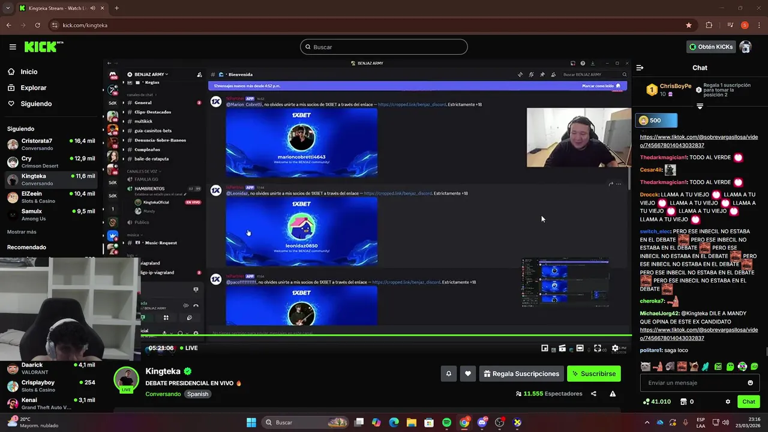
Task: Insert the green Kick blob emote at far right
Action: tap(754, 367)
